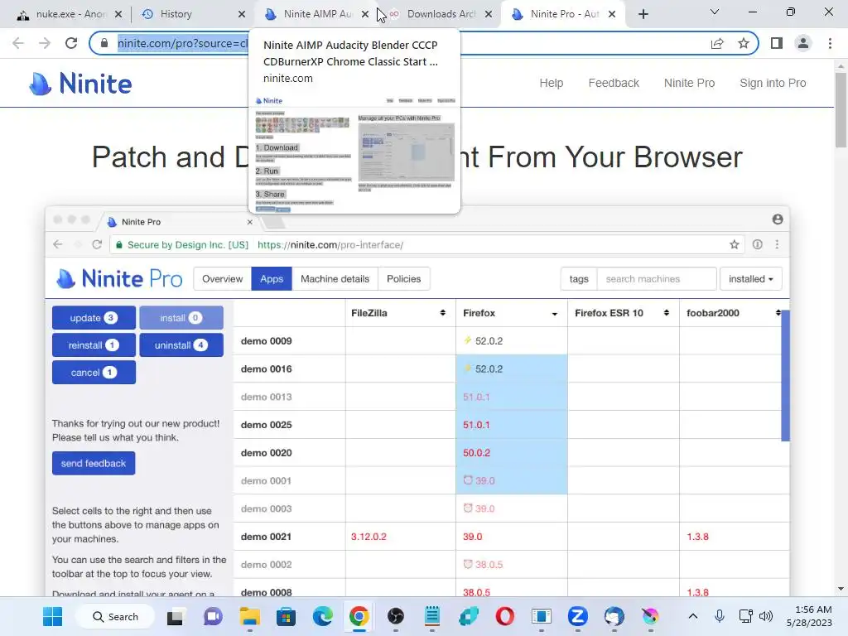Open the browser side panel icon
This screenshot has height=636, width=848.
(x=777, y=43)
